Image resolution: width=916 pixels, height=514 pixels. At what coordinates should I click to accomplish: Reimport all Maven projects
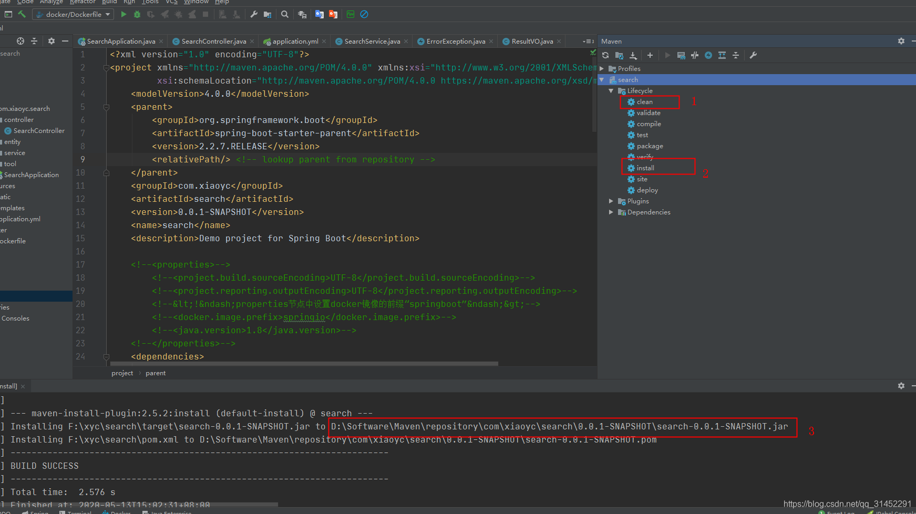click(x=605, y=55)
